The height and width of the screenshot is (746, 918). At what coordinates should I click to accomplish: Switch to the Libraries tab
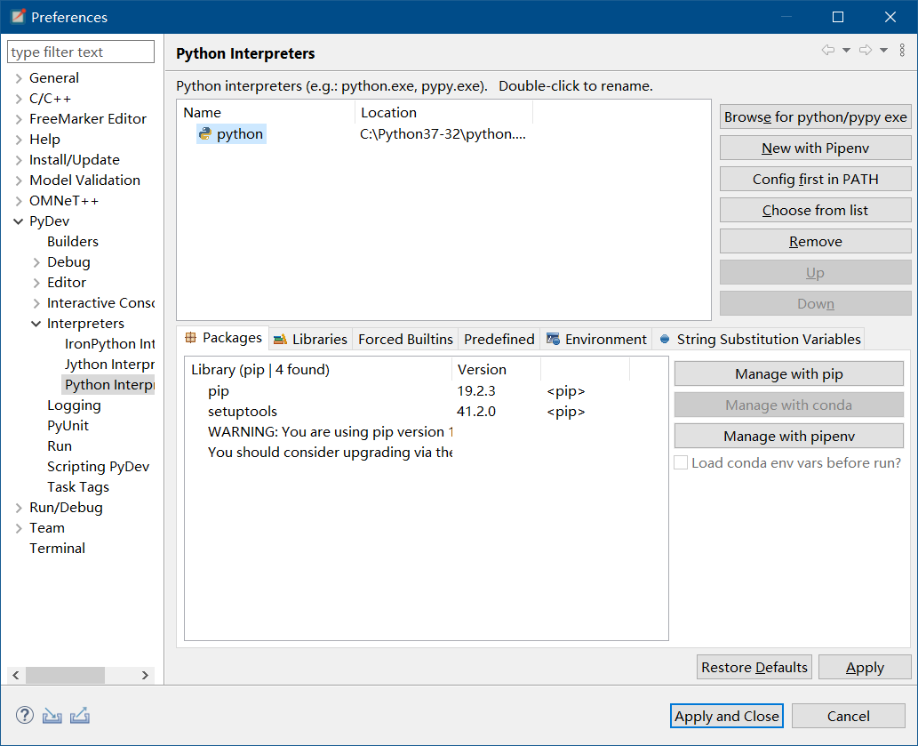click(x=310, y=339)
